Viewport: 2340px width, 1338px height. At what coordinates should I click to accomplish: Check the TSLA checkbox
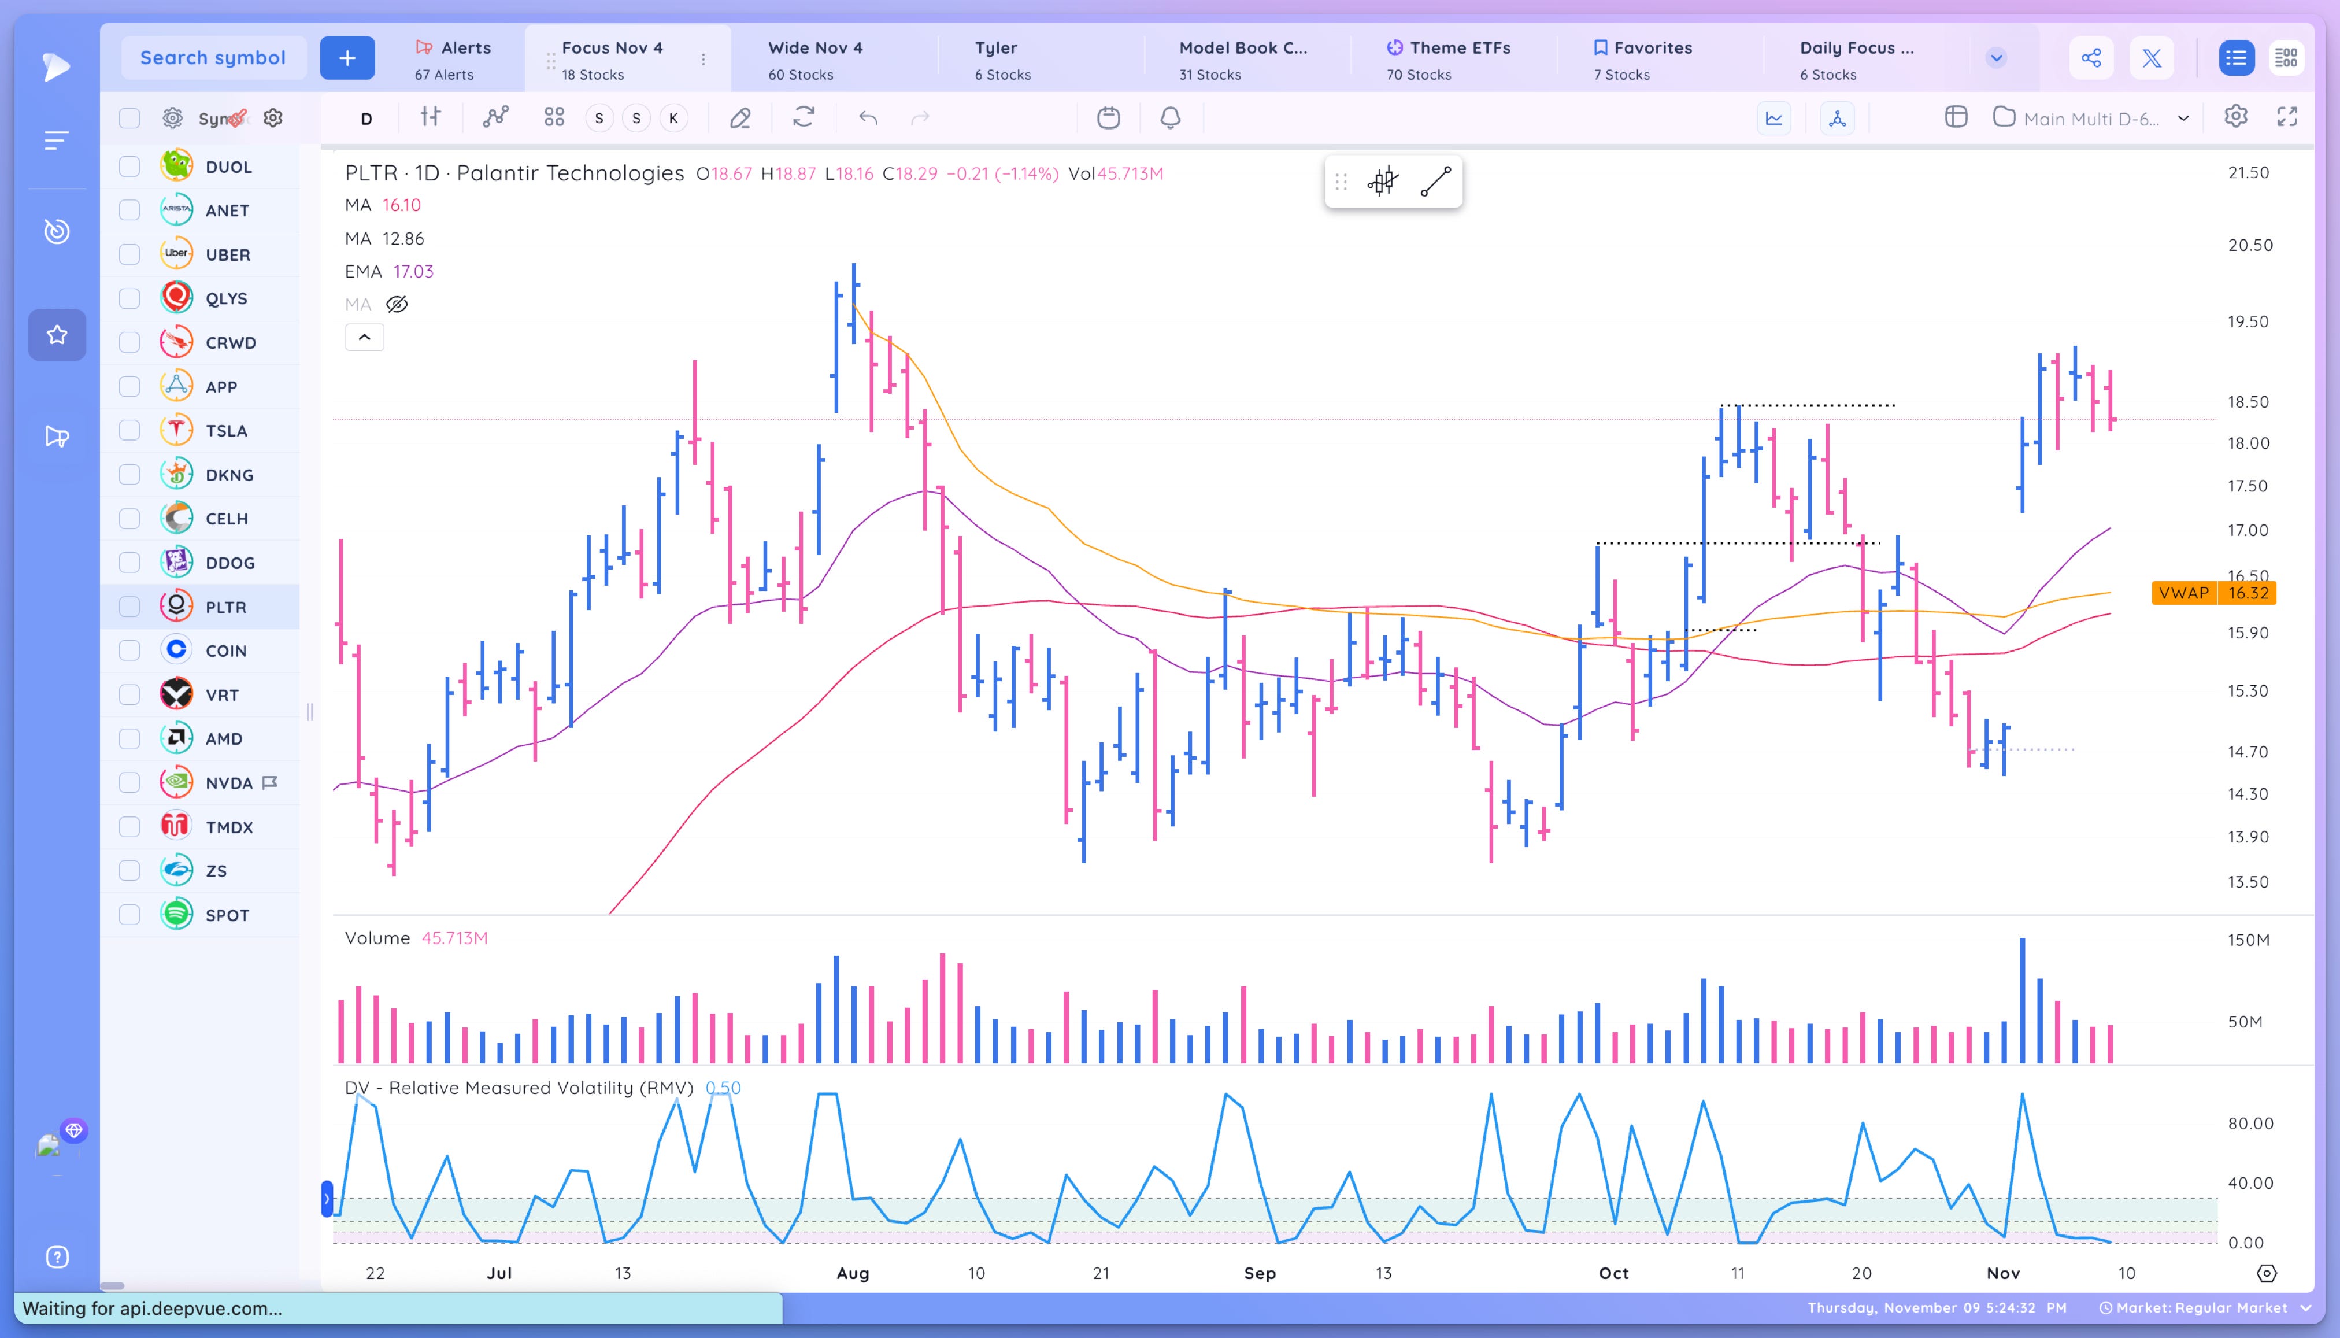tap(129, 430)
